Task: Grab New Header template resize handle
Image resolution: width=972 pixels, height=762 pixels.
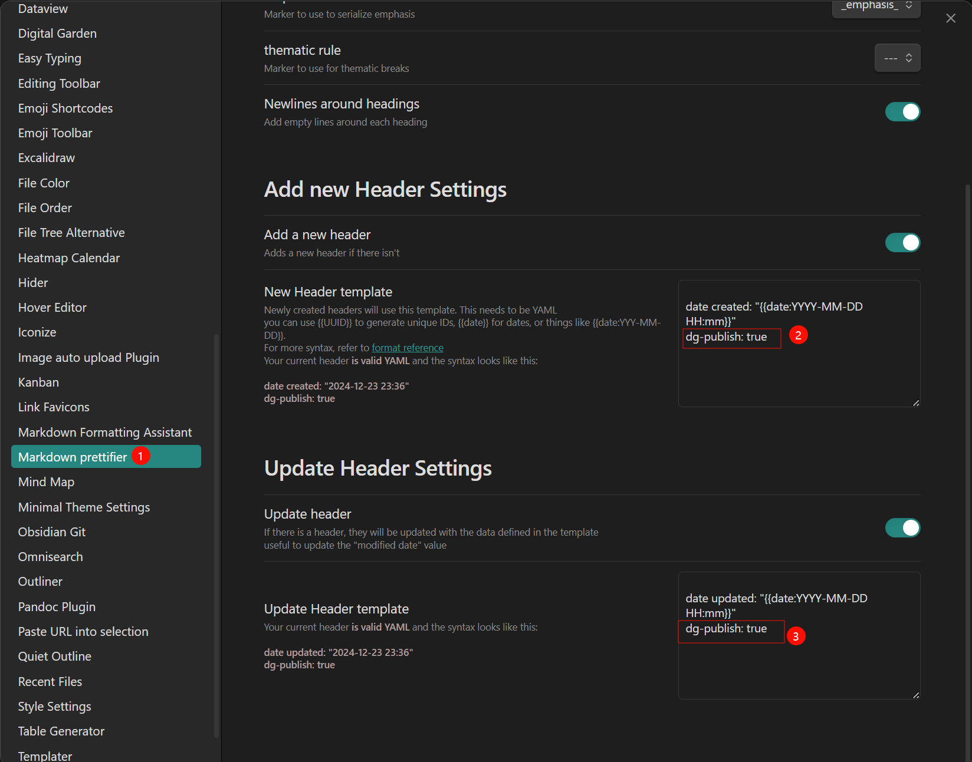Action: [x=916, y=403]
